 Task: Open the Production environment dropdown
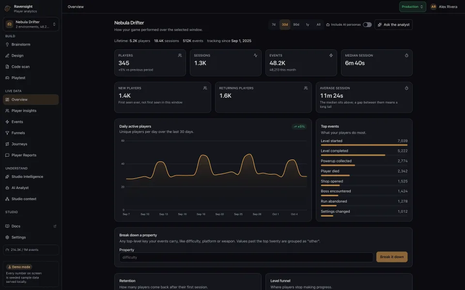pyautogui.click(x=413, y=7)
